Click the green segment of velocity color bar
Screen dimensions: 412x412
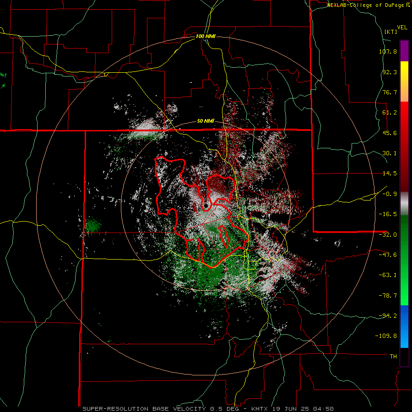[404, 260]
